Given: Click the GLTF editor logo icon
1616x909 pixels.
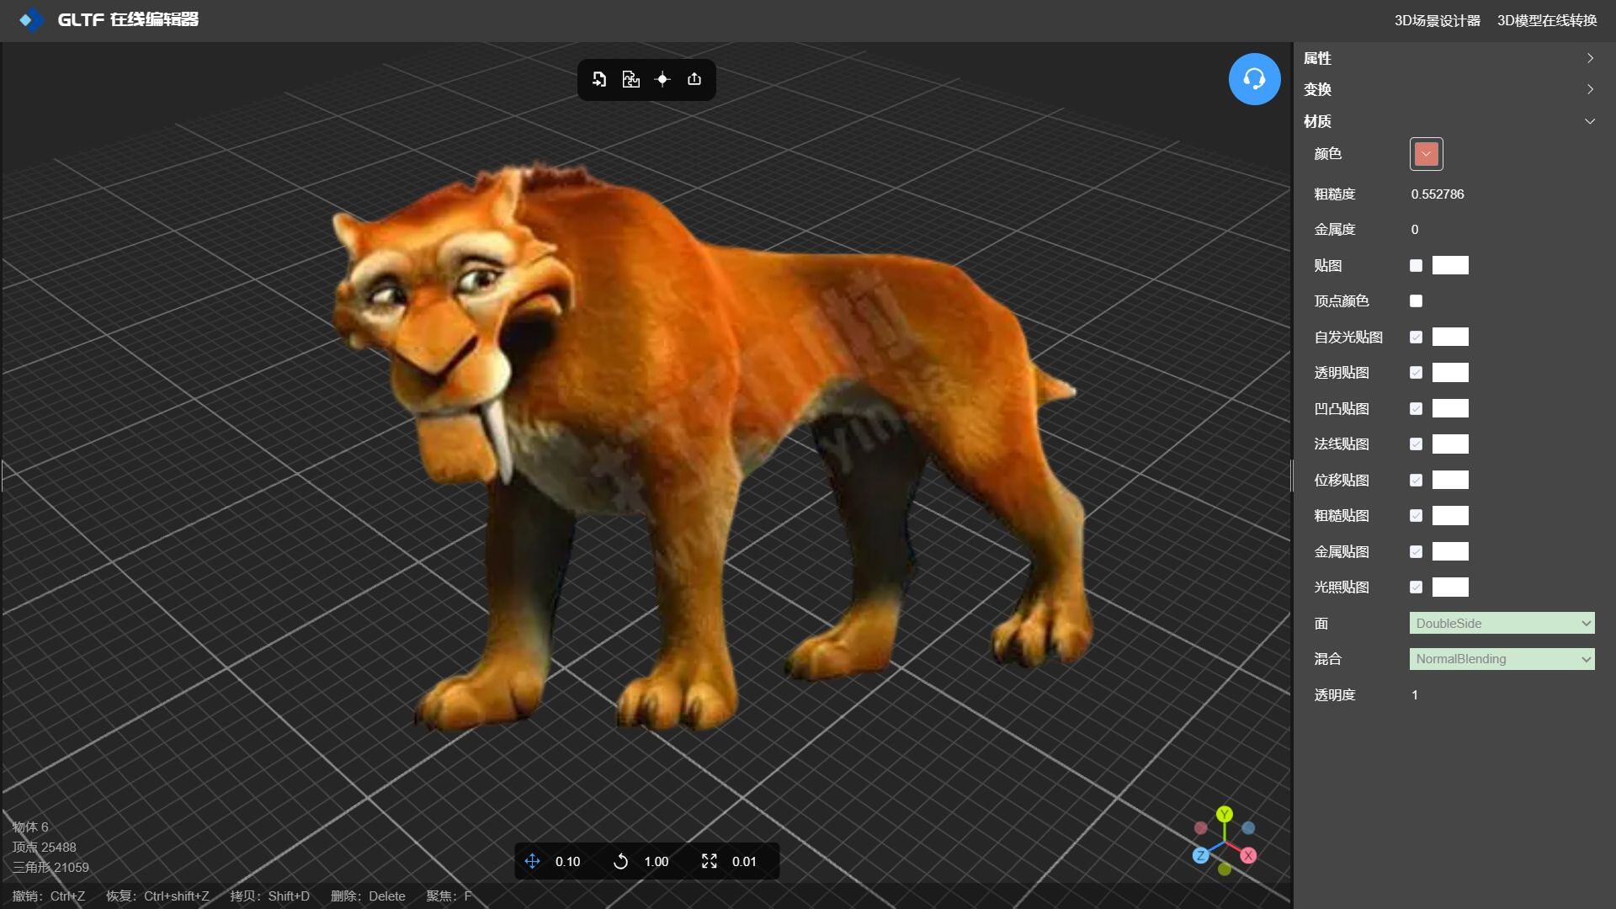Looking at the screenshot, I should (x=32, y=19).
